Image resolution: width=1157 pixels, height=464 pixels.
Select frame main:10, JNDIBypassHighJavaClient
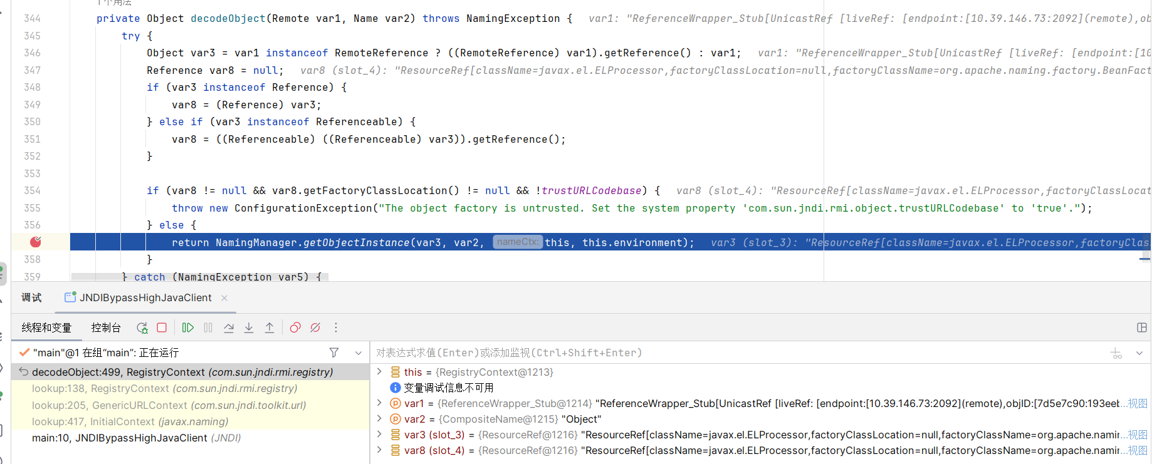click(191, 438)
